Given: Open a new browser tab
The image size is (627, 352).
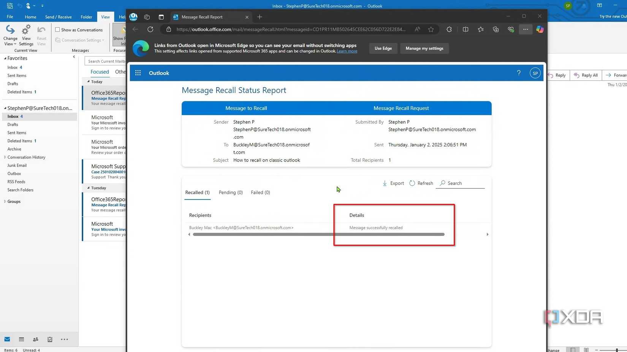Looking at the screenshot, I should point(260,17).
